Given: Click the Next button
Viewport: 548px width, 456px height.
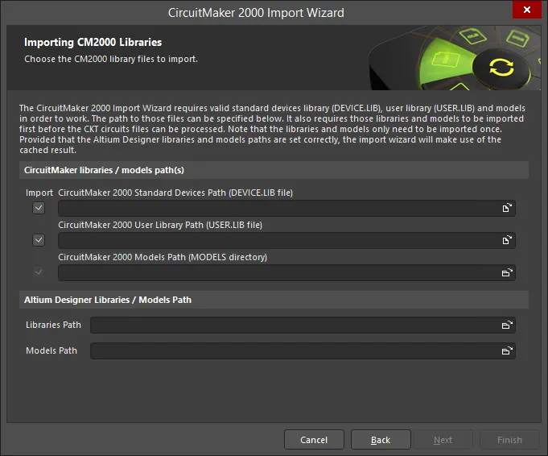Looking at the screenshot, I should click(x=443, y=440).
